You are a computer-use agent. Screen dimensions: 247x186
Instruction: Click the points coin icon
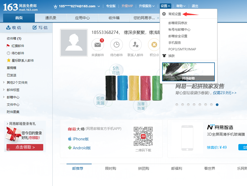[154, 45]
